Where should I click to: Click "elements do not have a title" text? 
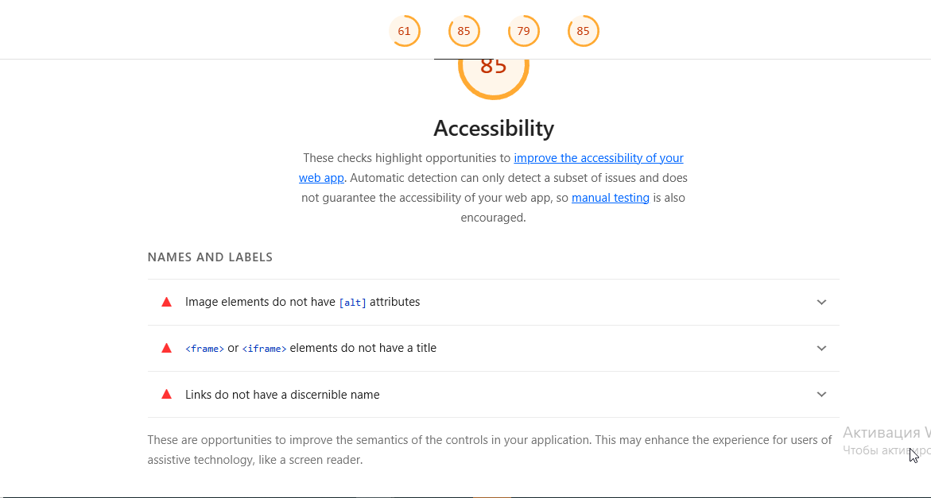click(x=363, y=348)
